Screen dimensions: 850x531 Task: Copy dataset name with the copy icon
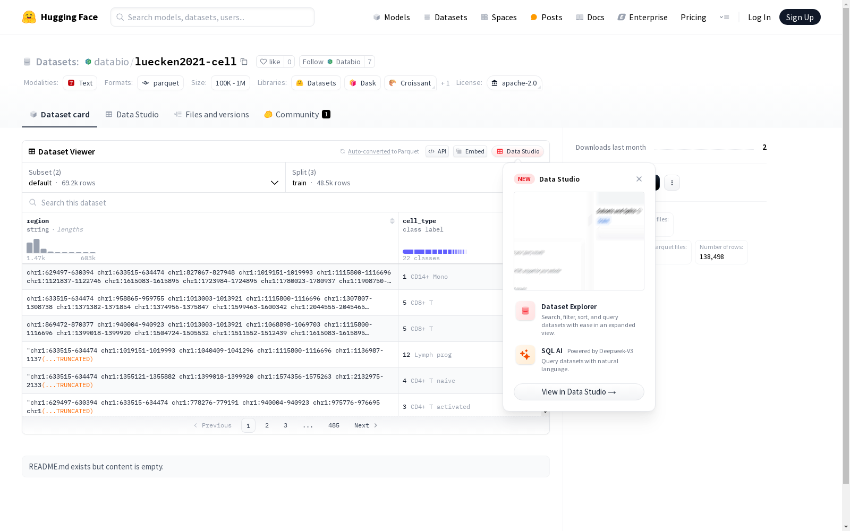244,62
